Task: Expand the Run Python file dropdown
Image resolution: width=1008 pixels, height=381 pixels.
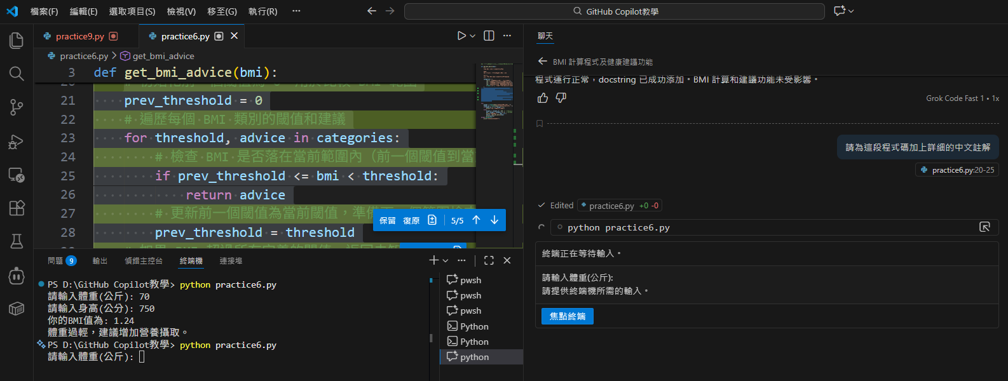Action: 472,36
